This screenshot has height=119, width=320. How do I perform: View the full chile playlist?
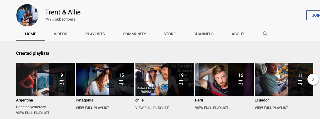pyautogui.click(x=152, y=108)
